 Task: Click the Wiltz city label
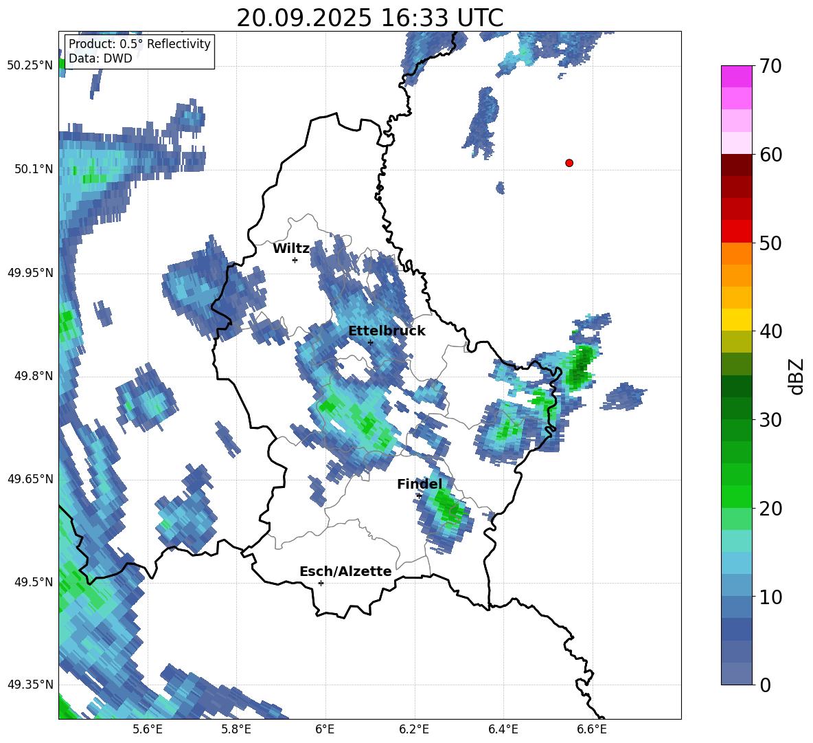(291, 249)
